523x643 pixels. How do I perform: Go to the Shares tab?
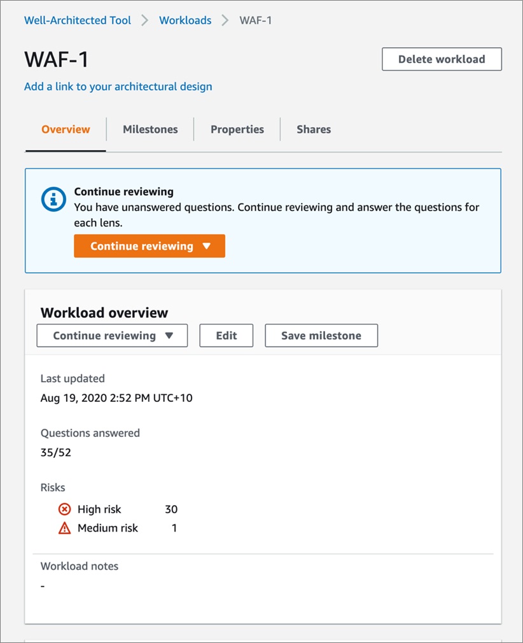[x=314, y=130]
